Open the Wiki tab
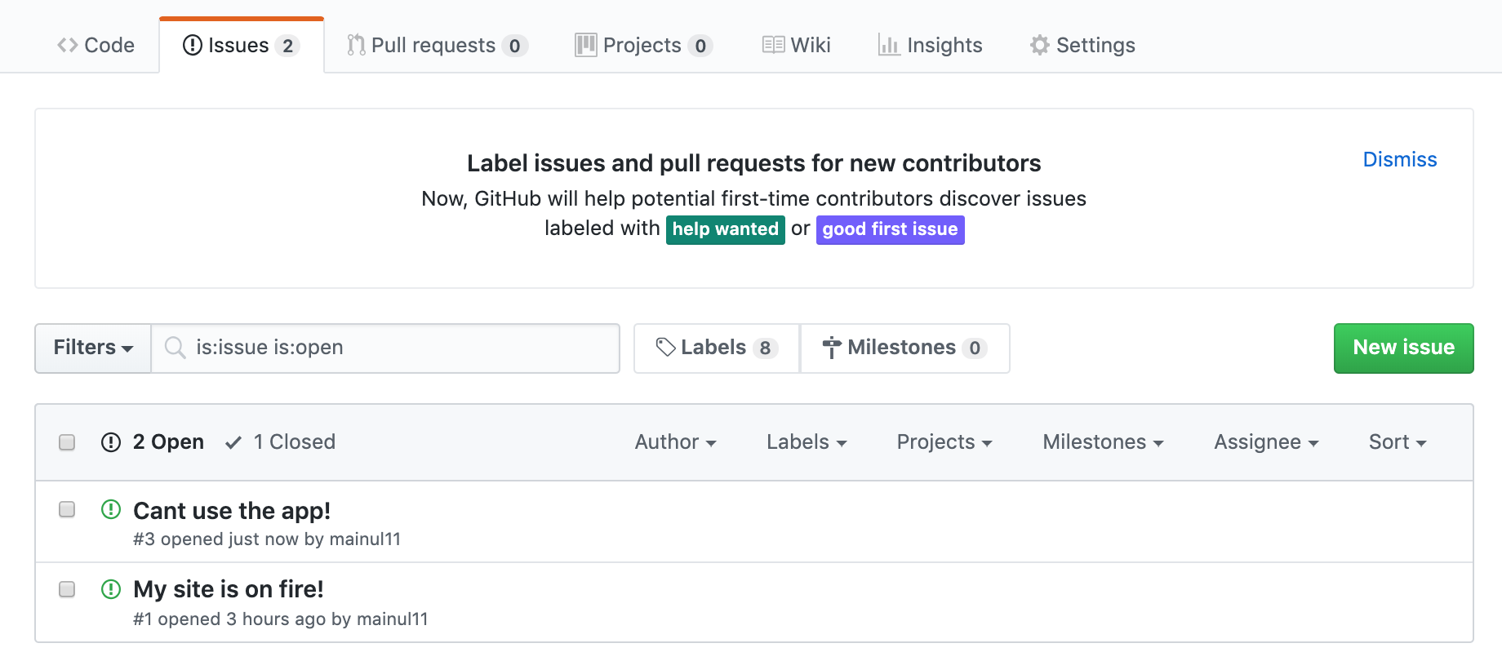The width and height of the screenshot is (1502, 661). 796,45
